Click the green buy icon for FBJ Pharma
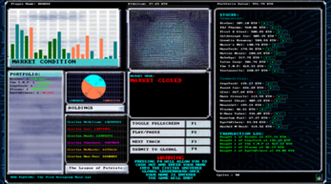 coord(273,28)
